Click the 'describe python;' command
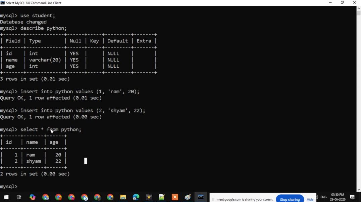This screenshot has width=361, height=202. (44, 28)
